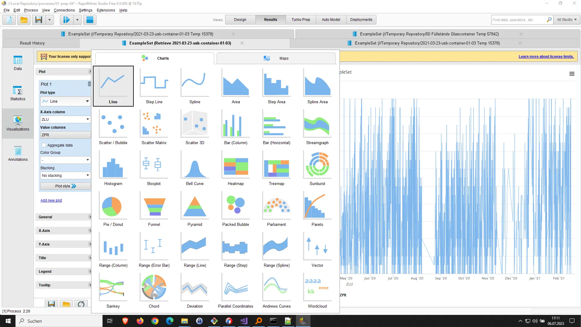Pick the Sunburst chart type
This screenshot has width=581, height=327.
[x=317, y=168]
